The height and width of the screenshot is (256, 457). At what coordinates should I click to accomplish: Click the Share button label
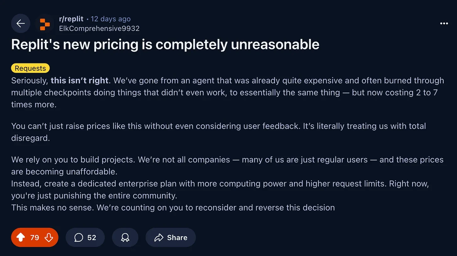[177, 237]
